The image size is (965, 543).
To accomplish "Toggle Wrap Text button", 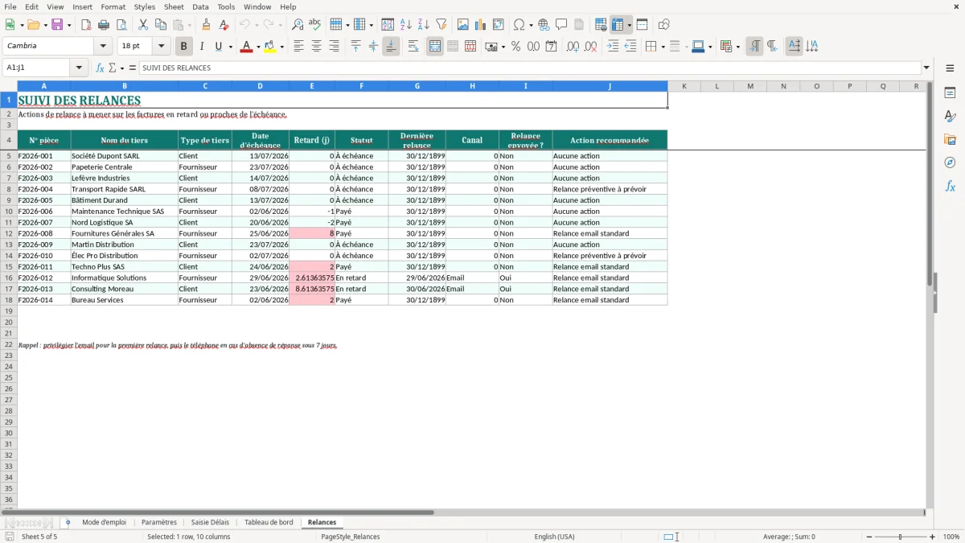I will click(413, 47).
